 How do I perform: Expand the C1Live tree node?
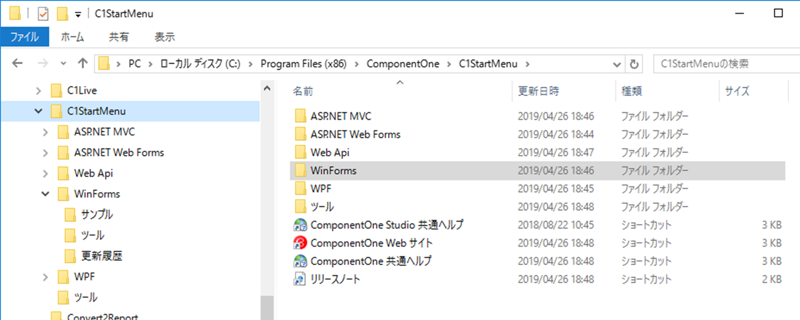pos(38,90)
